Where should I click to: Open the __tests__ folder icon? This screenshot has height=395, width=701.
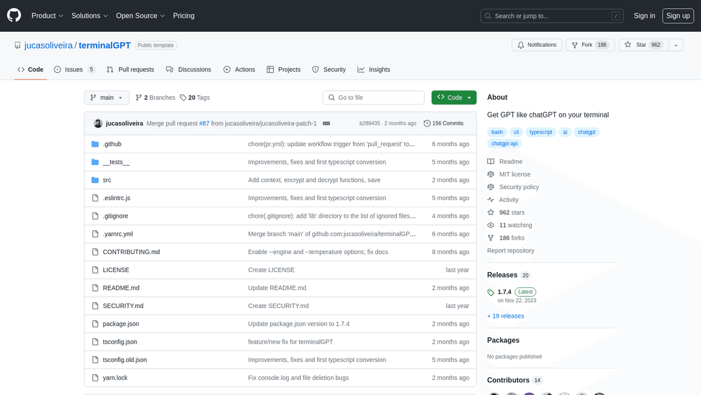95,162
